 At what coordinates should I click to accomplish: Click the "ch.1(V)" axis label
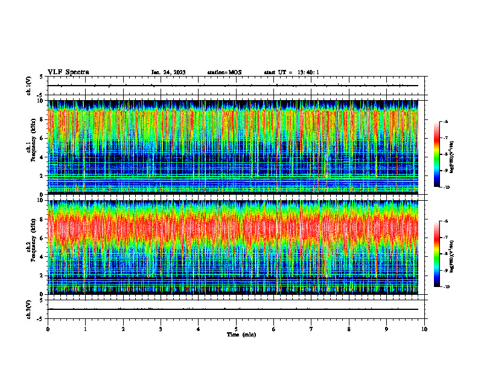click(x=29, y=86)
